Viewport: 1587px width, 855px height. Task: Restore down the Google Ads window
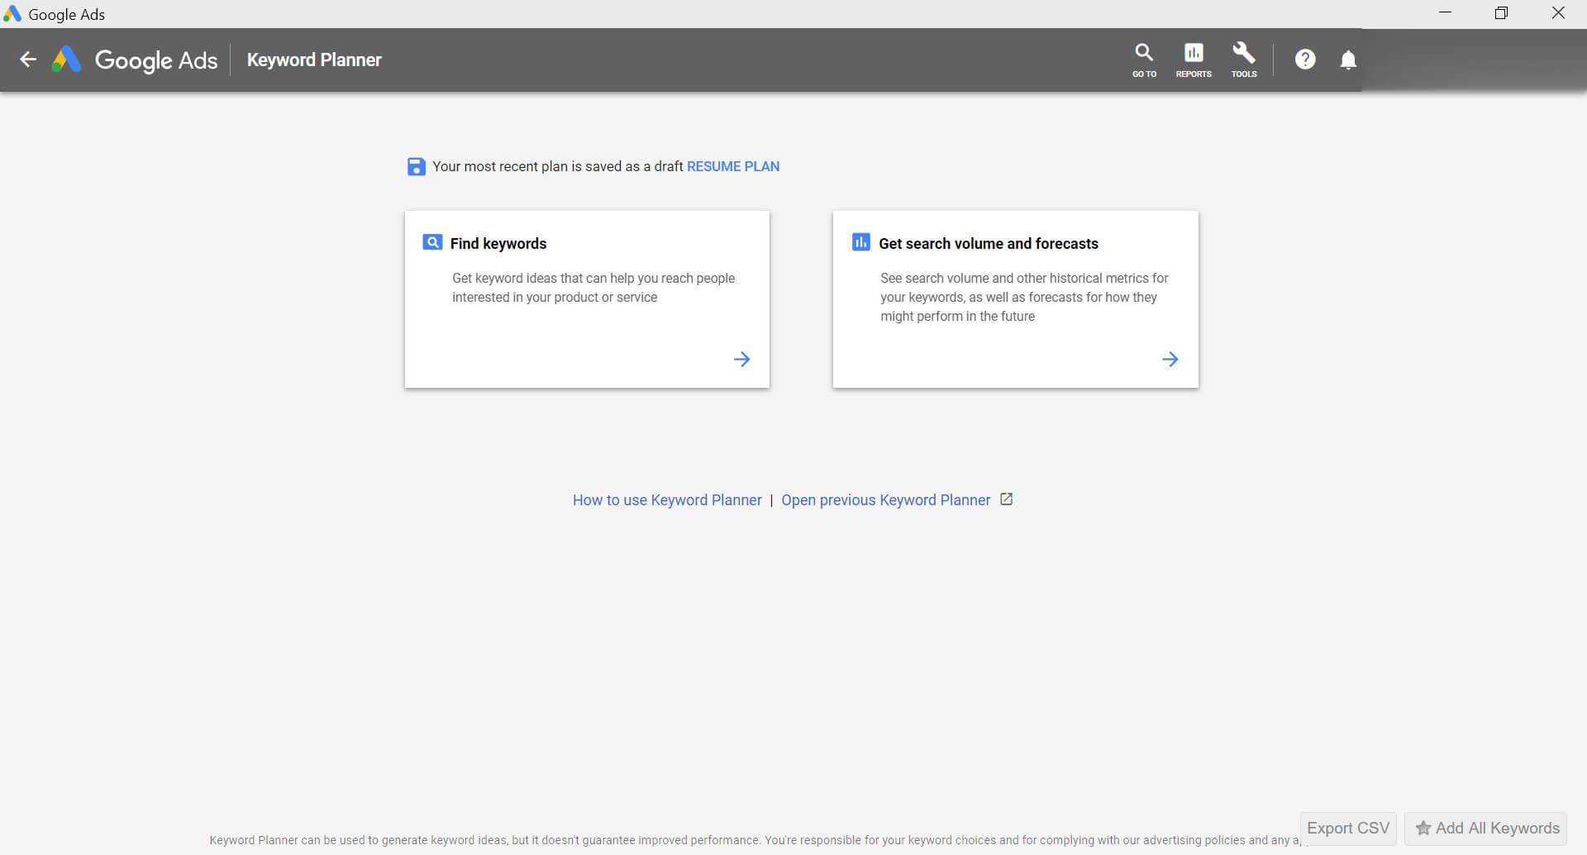point(1501,13)
